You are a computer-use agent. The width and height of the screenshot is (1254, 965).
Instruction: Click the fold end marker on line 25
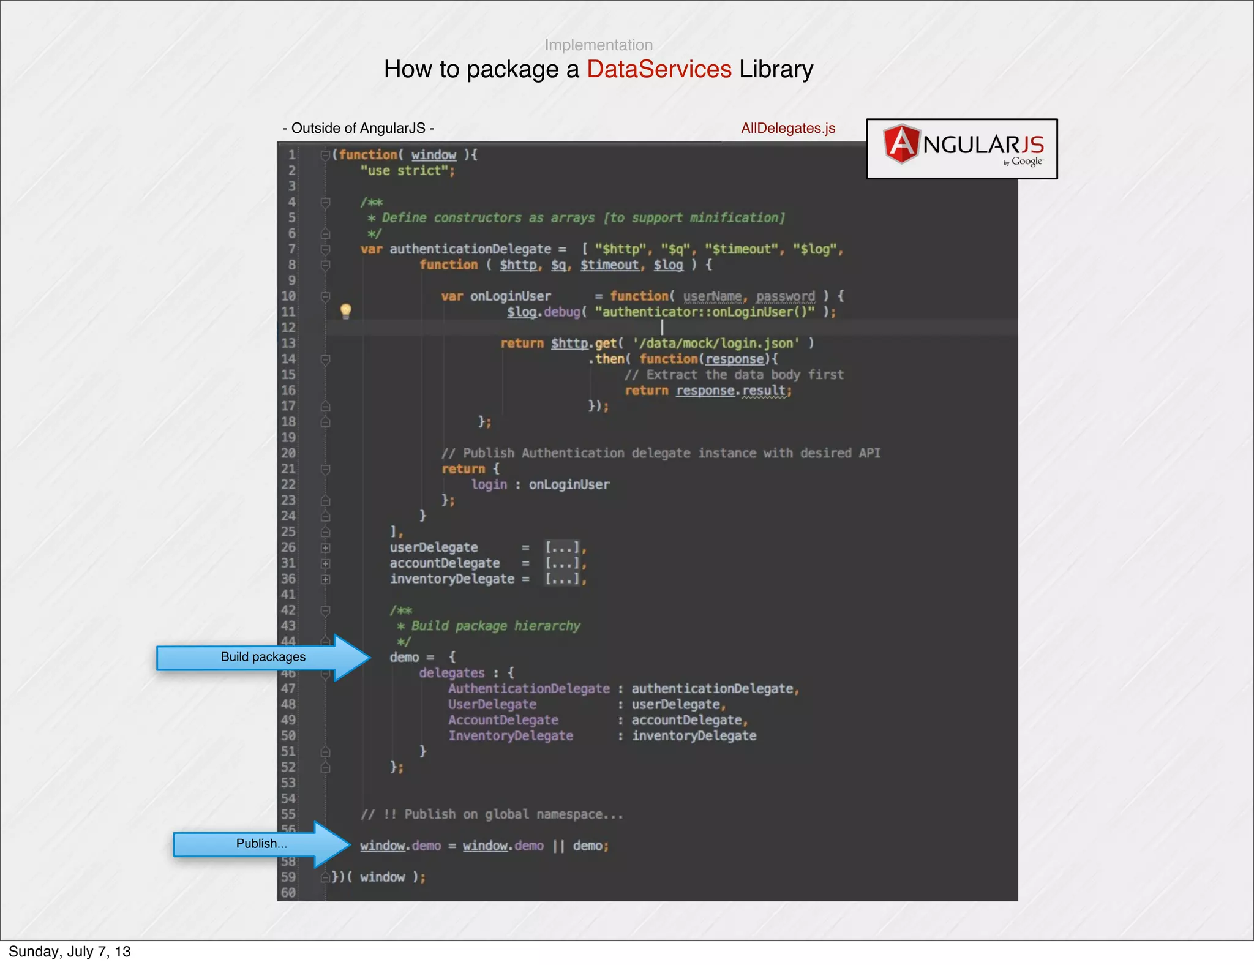coord(326,532)
